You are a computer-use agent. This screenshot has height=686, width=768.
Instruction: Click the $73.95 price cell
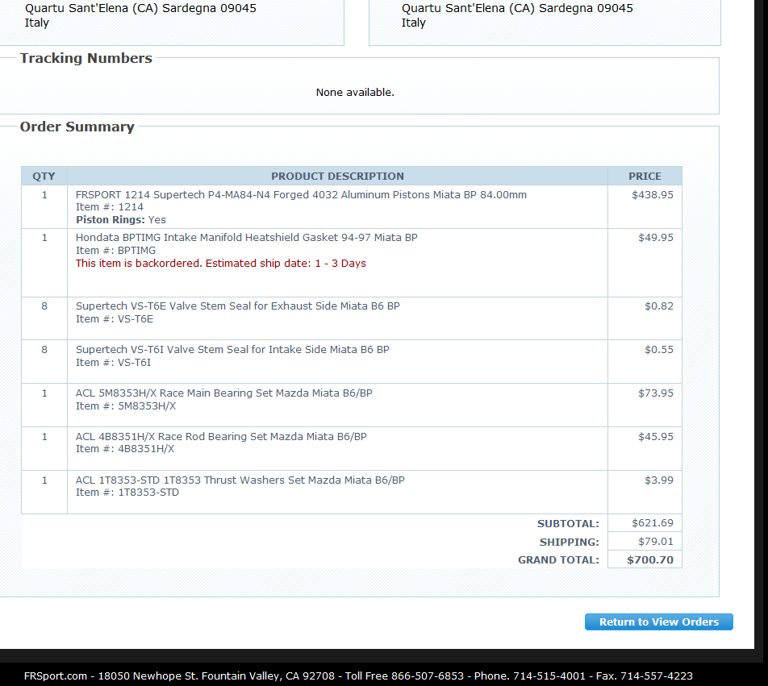pos(645,405)
